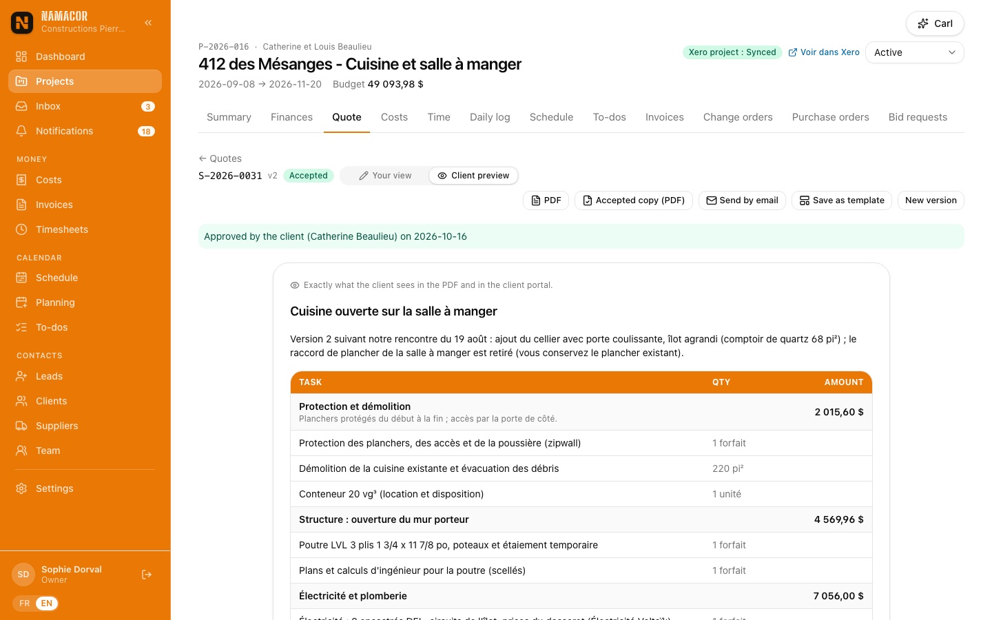Open Leads under Contacts
The width and height of the screenshot is (992, 620).
pos(85,376)
